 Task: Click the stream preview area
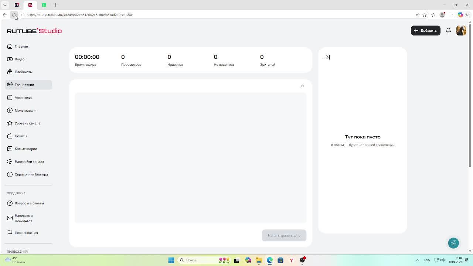pyautogui.click(x=191, y=158)
